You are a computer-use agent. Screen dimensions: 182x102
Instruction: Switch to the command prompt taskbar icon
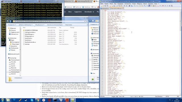click(55, 100)
